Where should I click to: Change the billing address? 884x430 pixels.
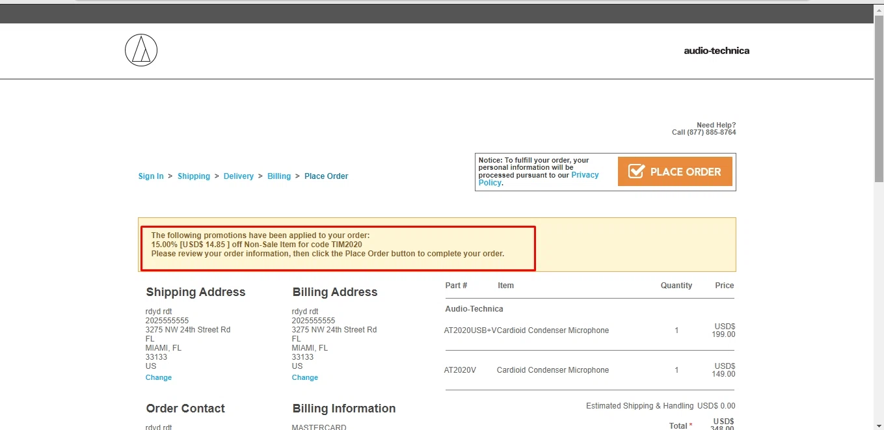pos(305,377)
